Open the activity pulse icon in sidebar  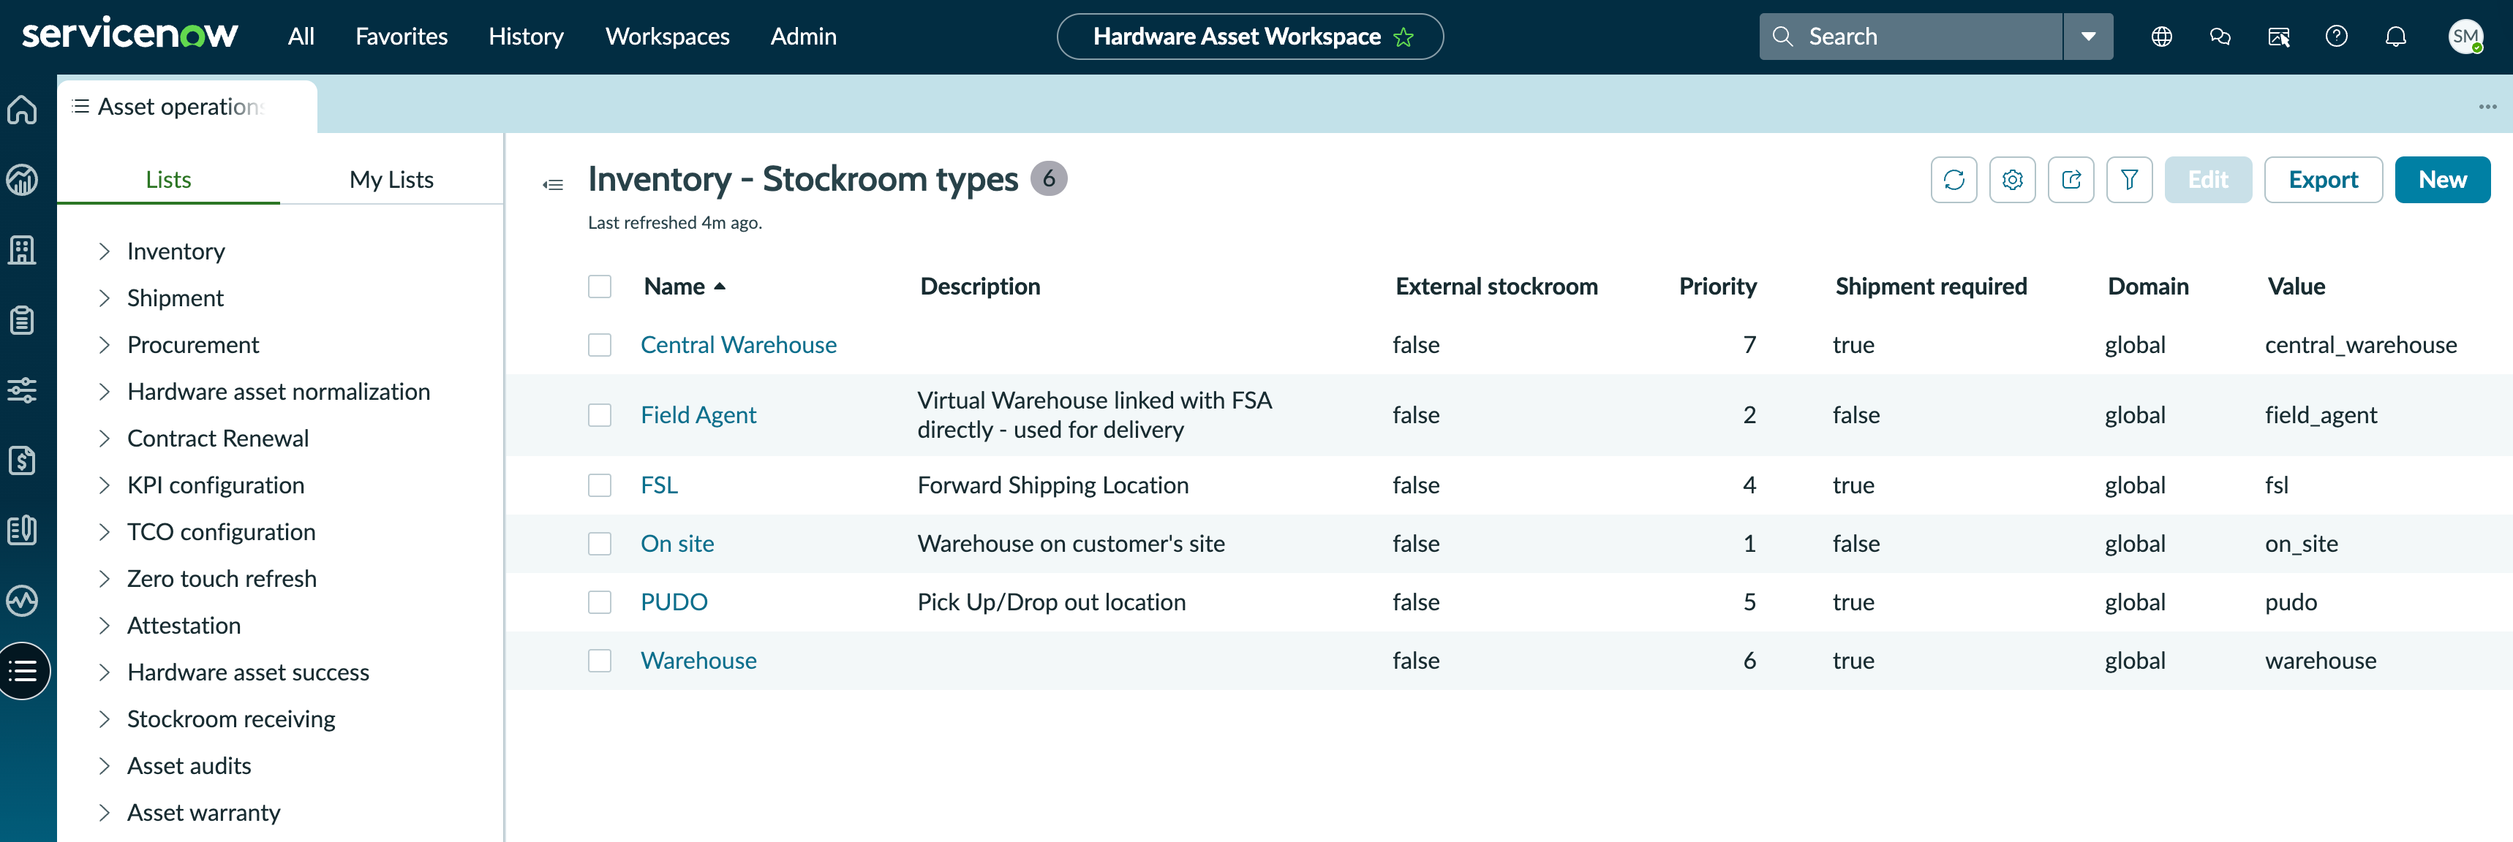coord(23,602)
